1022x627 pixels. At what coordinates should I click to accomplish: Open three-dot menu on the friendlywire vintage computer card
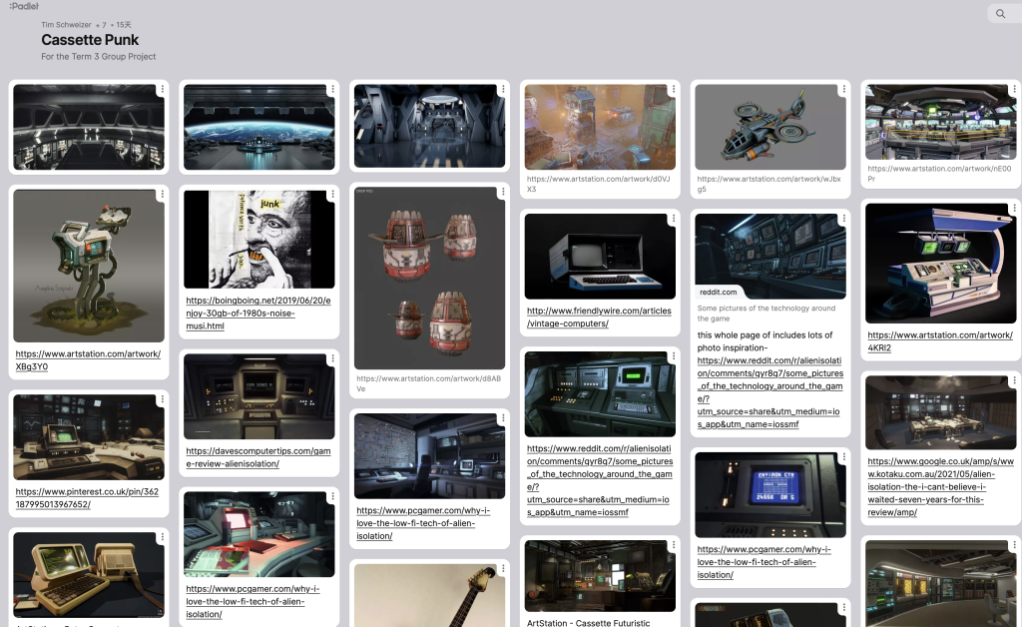(x=674, y=219)
